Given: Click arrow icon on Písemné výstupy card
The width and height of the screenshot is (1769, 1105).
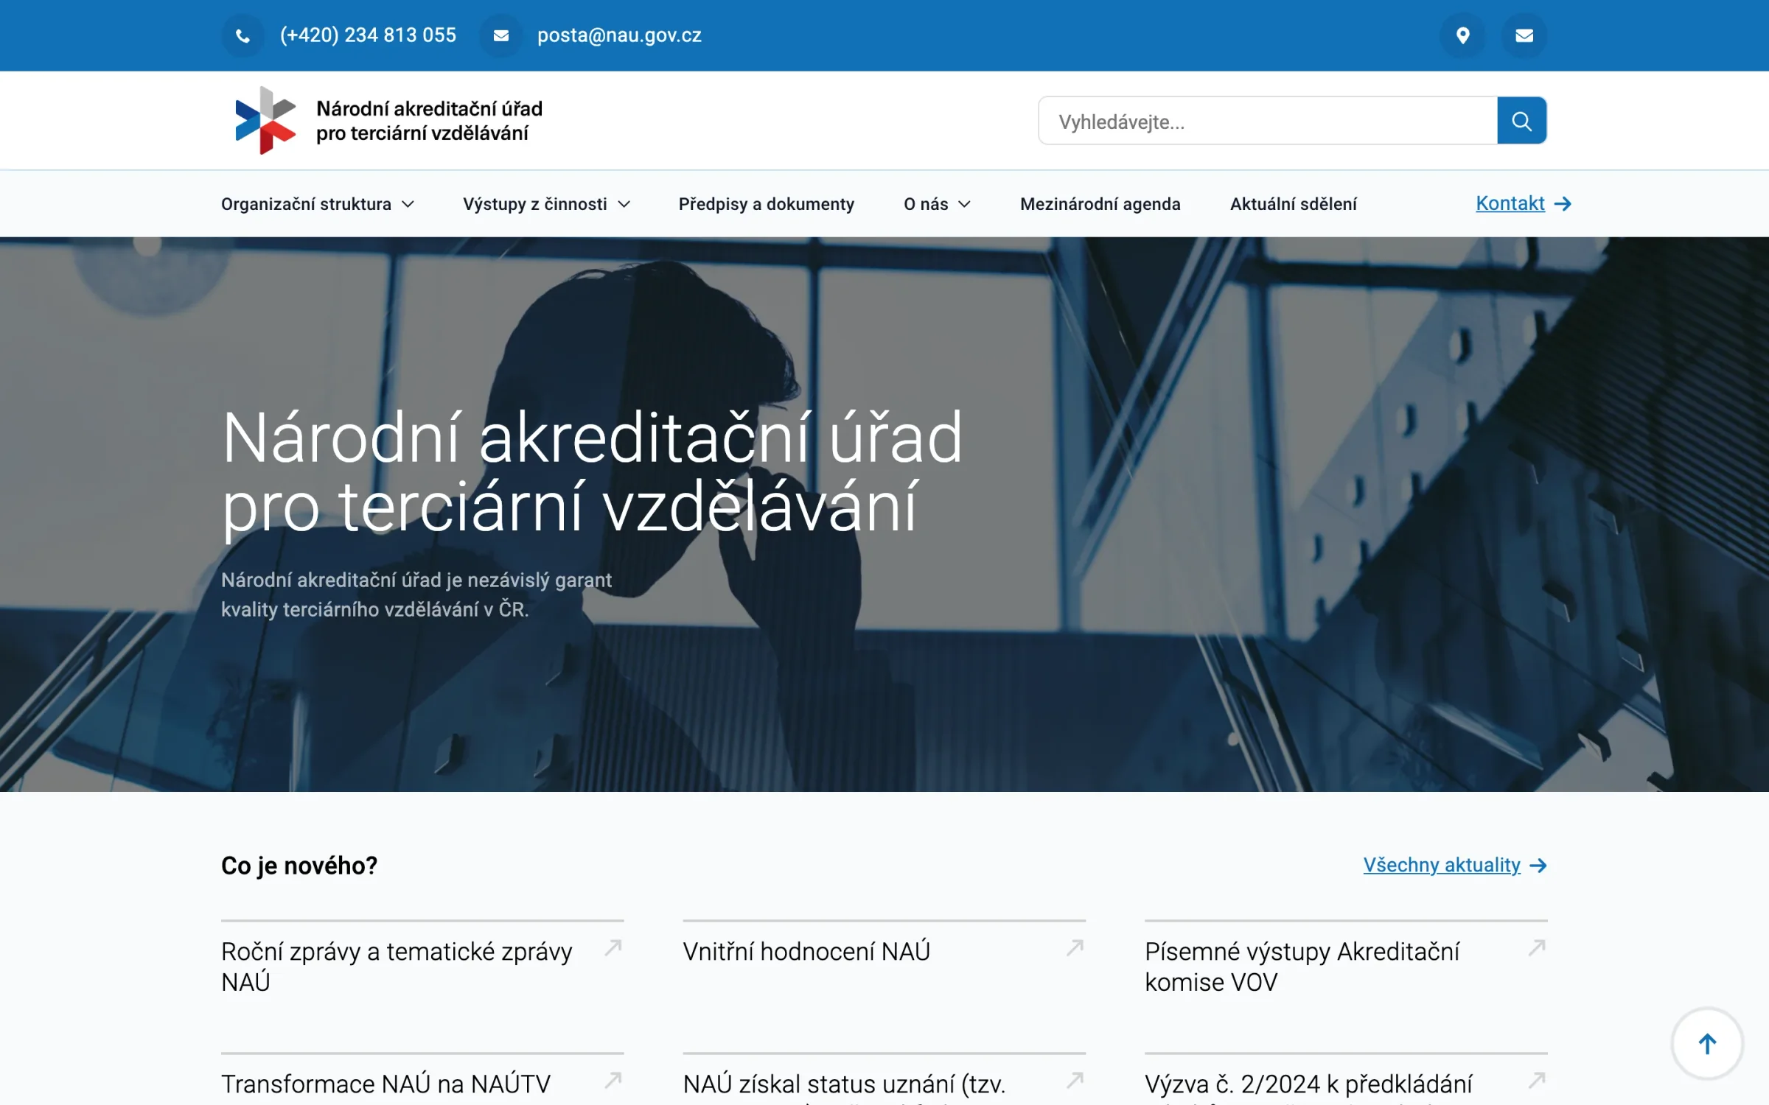Looking at the screenshot, I should point(1537,948).
